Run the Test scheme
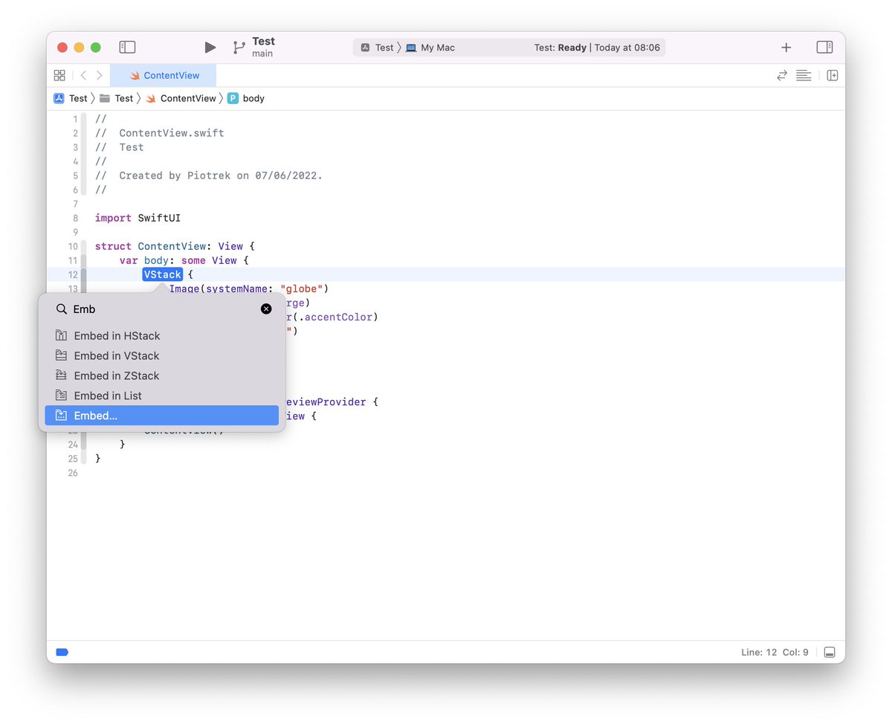 click(210, 47)
